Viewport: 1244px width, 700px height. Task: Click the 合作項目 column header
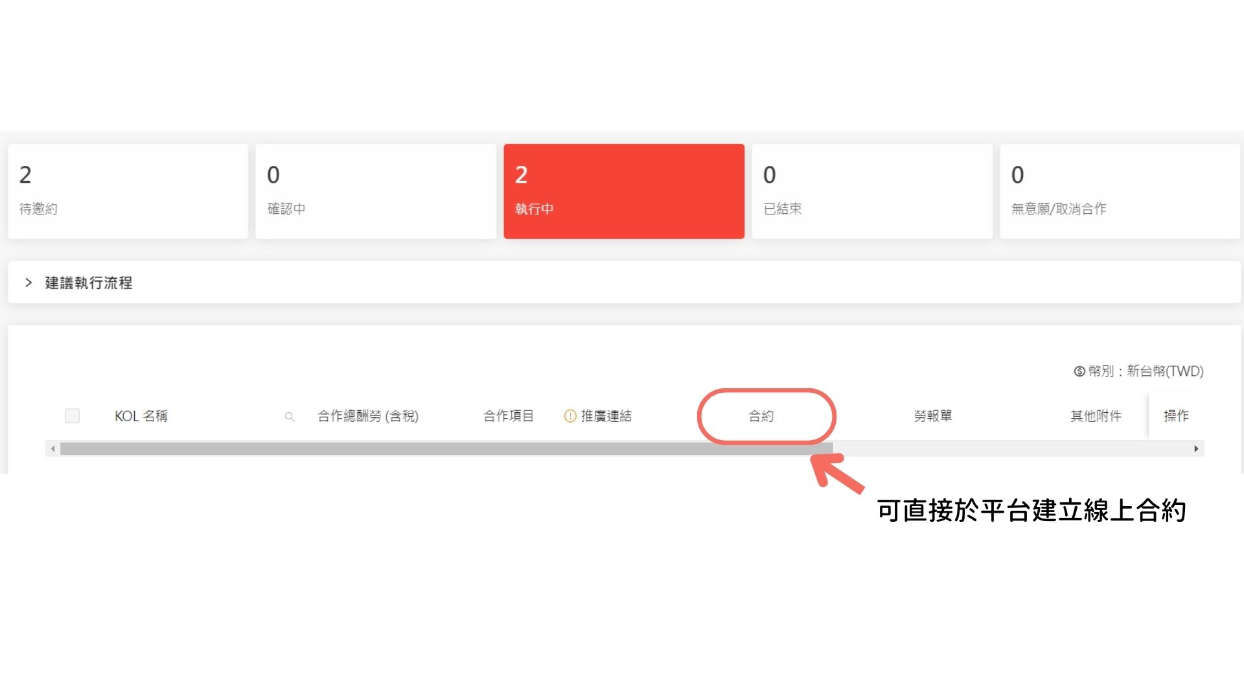point(508,416)
